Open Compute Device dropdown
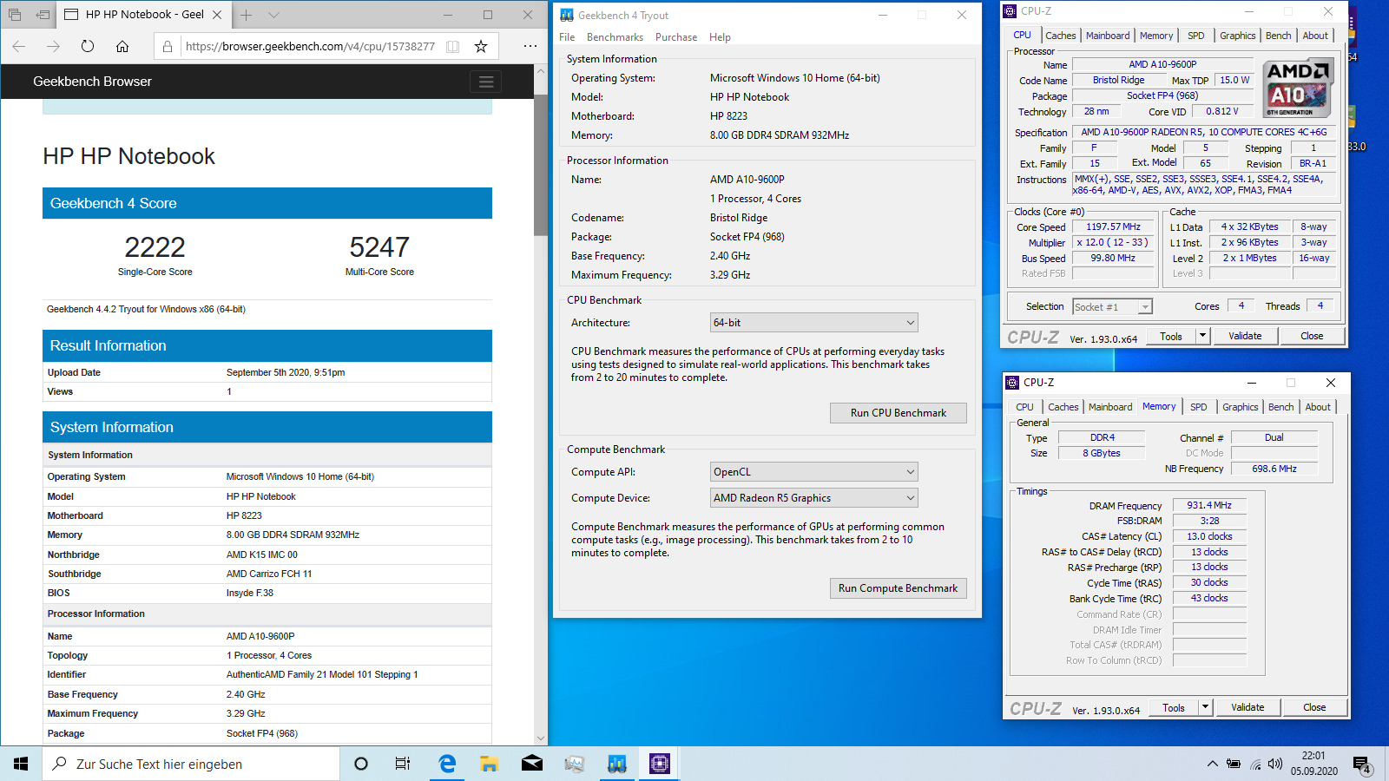 tap(813, 498)
